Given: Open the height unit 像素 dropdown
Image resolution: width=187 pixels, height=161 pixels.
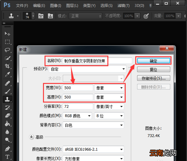Looking at the screenshot, I should point(109,97).
